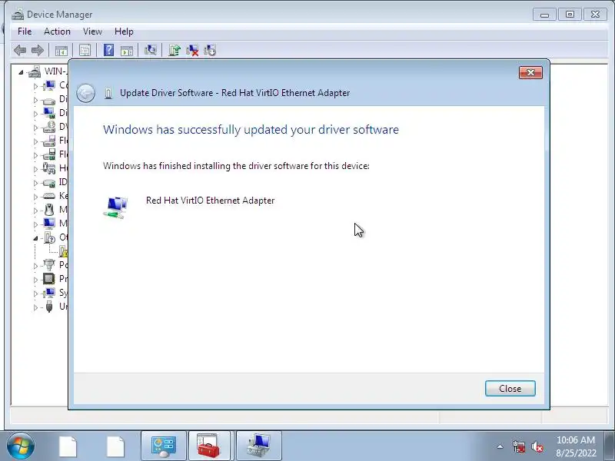This screenshot has height=461, width=615.
Task: Select the Human Interface Devices category icon
Action: pyautogui.click(x=49, y=168)
